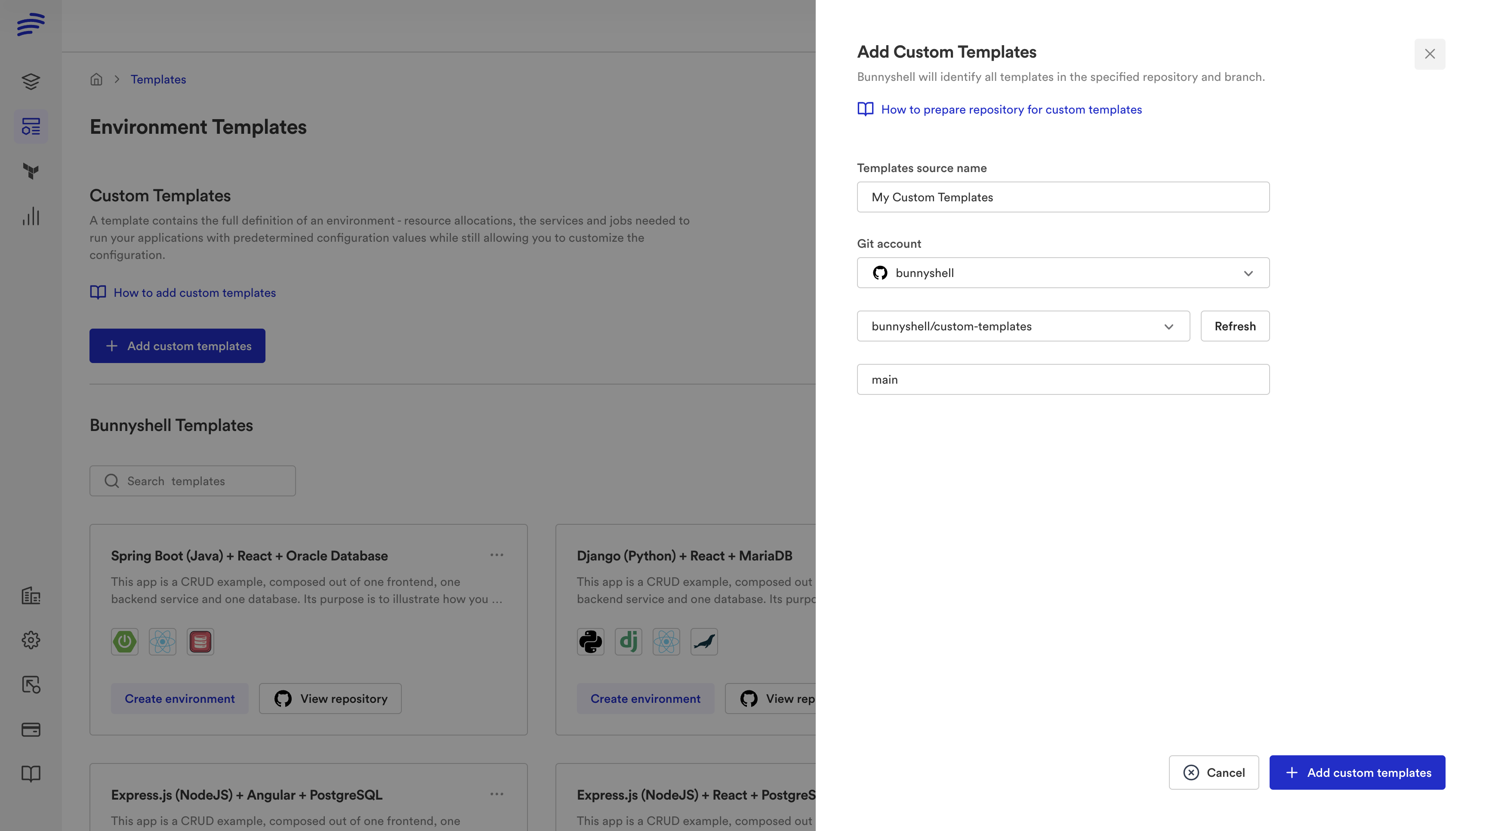Viewport: 1486px width, 831px height.
Task: Expand options for Spring Boot template card
Action: pos(496,555)
